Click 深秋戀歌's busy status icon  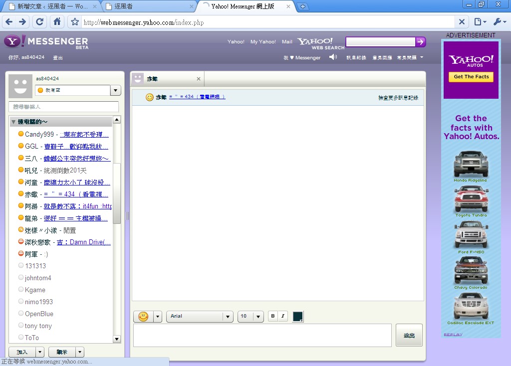21,242
